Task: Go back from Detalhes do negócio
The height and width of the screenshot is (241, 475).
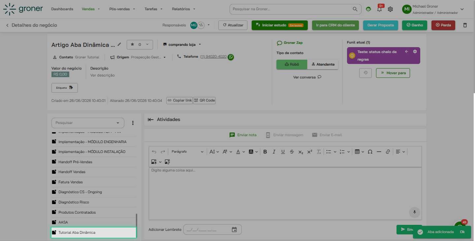Action: tap(7, 25)
